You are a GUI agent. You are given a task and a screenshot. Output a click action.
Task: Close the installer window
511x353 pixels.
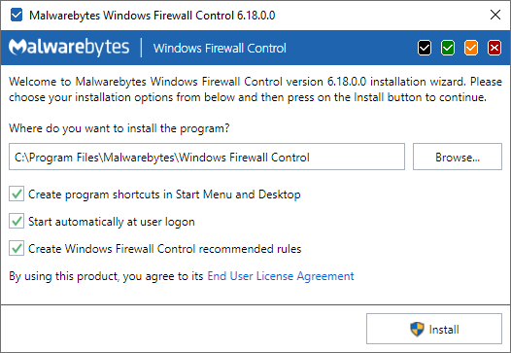[495, 15]
